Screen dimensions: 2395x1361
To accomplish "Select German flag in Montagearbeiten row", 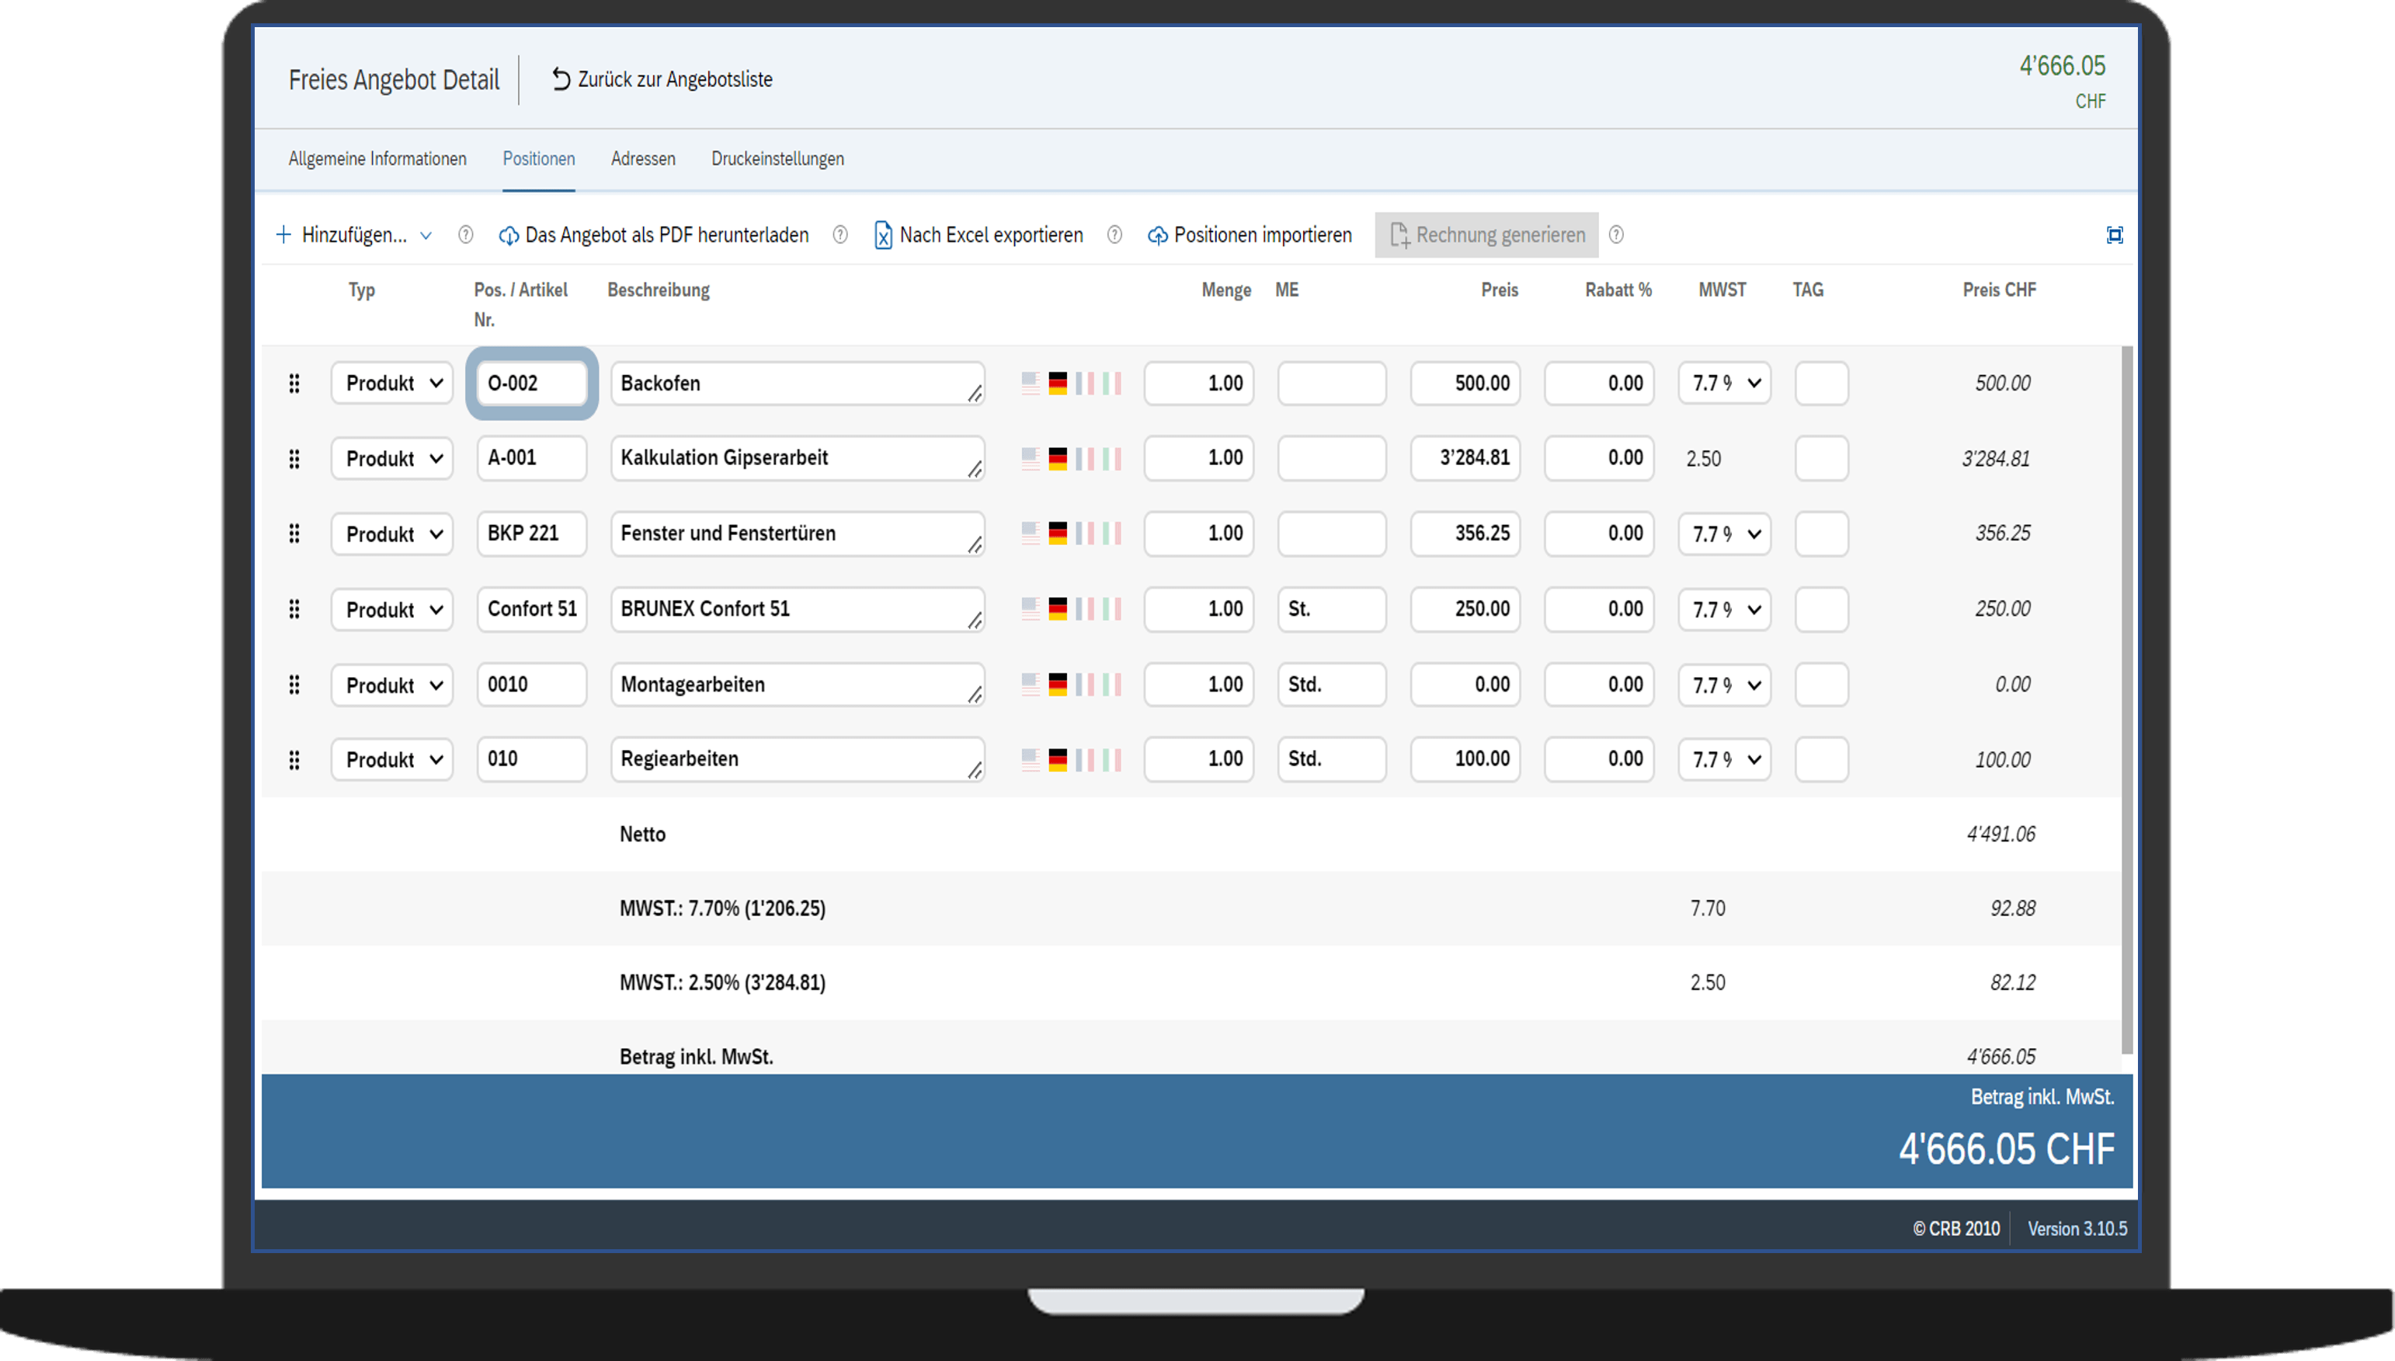I will [x=1057, y=684].
